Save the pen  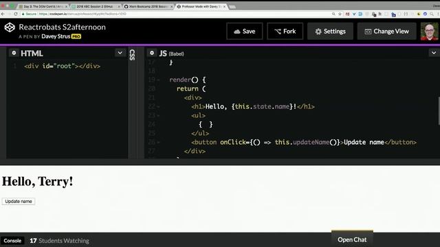coord(245,31)
